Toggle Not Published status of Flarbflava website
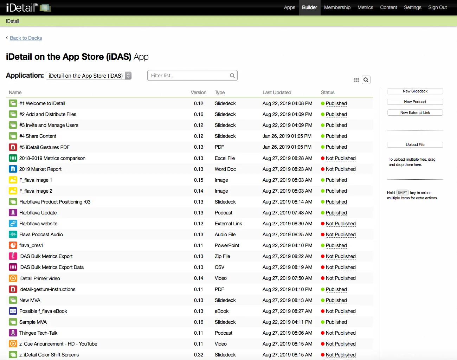Image resolution: width=457 pixels, height=360 pixels. click(x=340, y=224)
